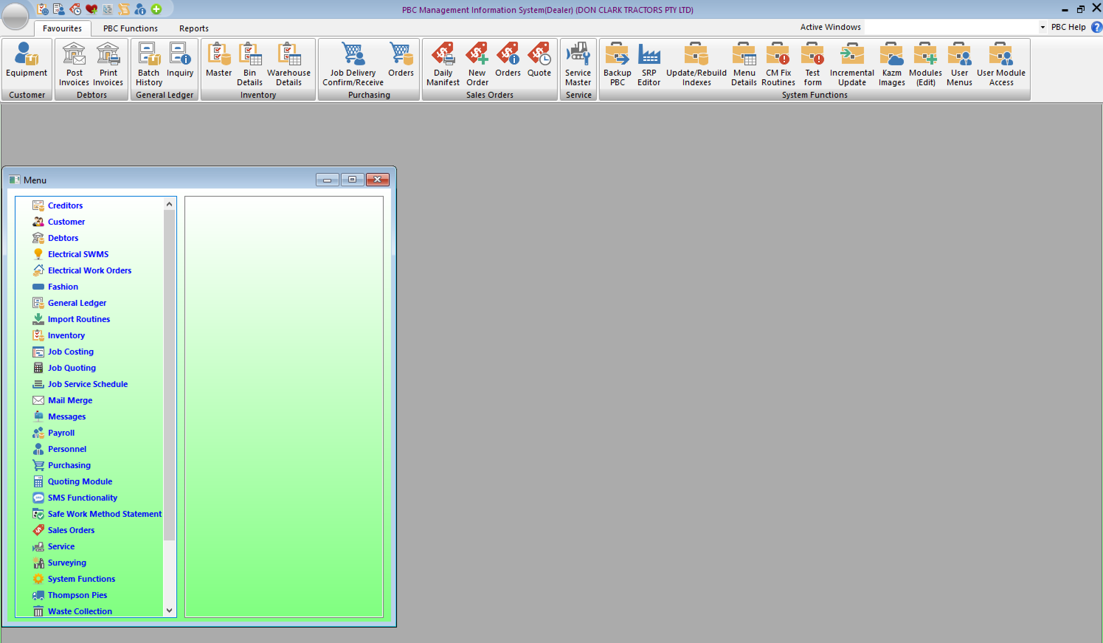1103x643 pixels.
Task: Open the Active Windows dropdown arrow
Action: click(1043, 27)
